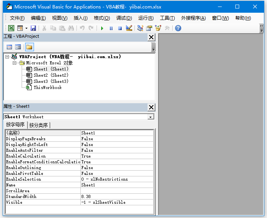Open Help with the blue question mark icon
Image resolution: width=267 pixels, height=218 pixels.
(x=178, y=28)
